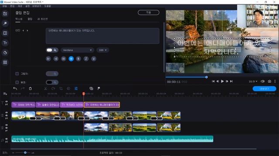This screenshot has width=279, height=156.
Task: Hide the main video track eye icon
Action: [7, 113]
